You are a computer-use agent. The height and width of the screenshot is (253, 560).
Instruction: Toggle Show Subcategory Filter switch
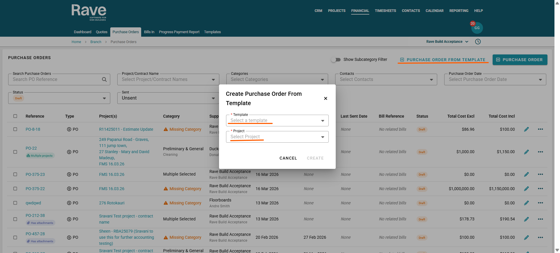point(336,59)
